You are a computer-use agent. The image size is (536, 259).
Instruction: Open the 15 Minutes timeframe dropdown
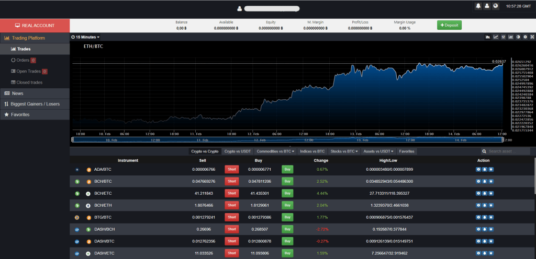(x=85, y=37)
